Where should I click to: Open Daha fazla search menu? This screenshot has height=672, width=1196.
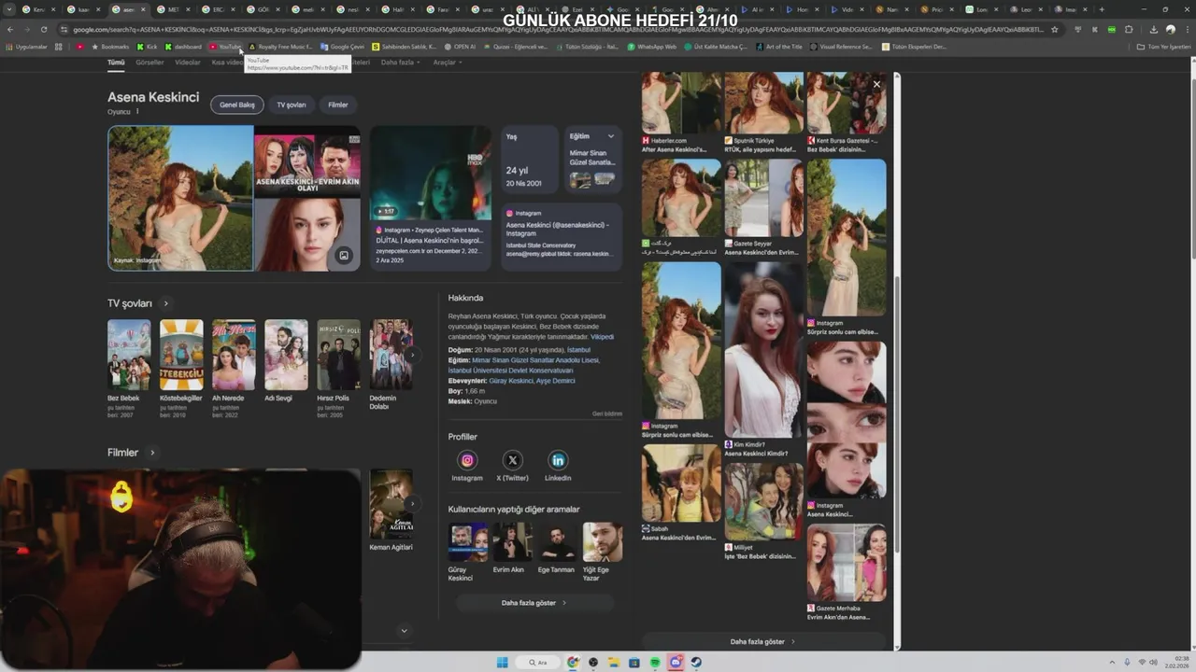[401, 63]
